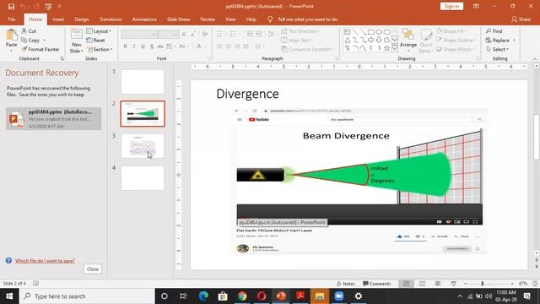This screenshot has width=540, height=304.
Task: Switch to the Transitions tab
Action: tap(111, 19)
